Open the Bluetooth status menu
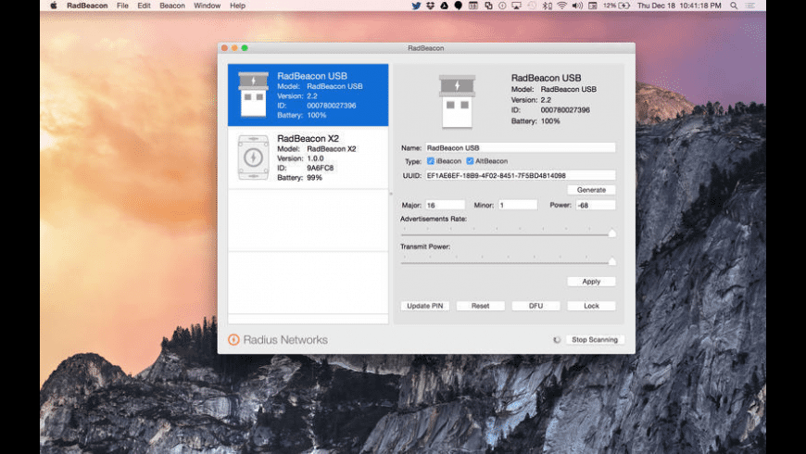 pyautogui.click(x=548, y=6)
